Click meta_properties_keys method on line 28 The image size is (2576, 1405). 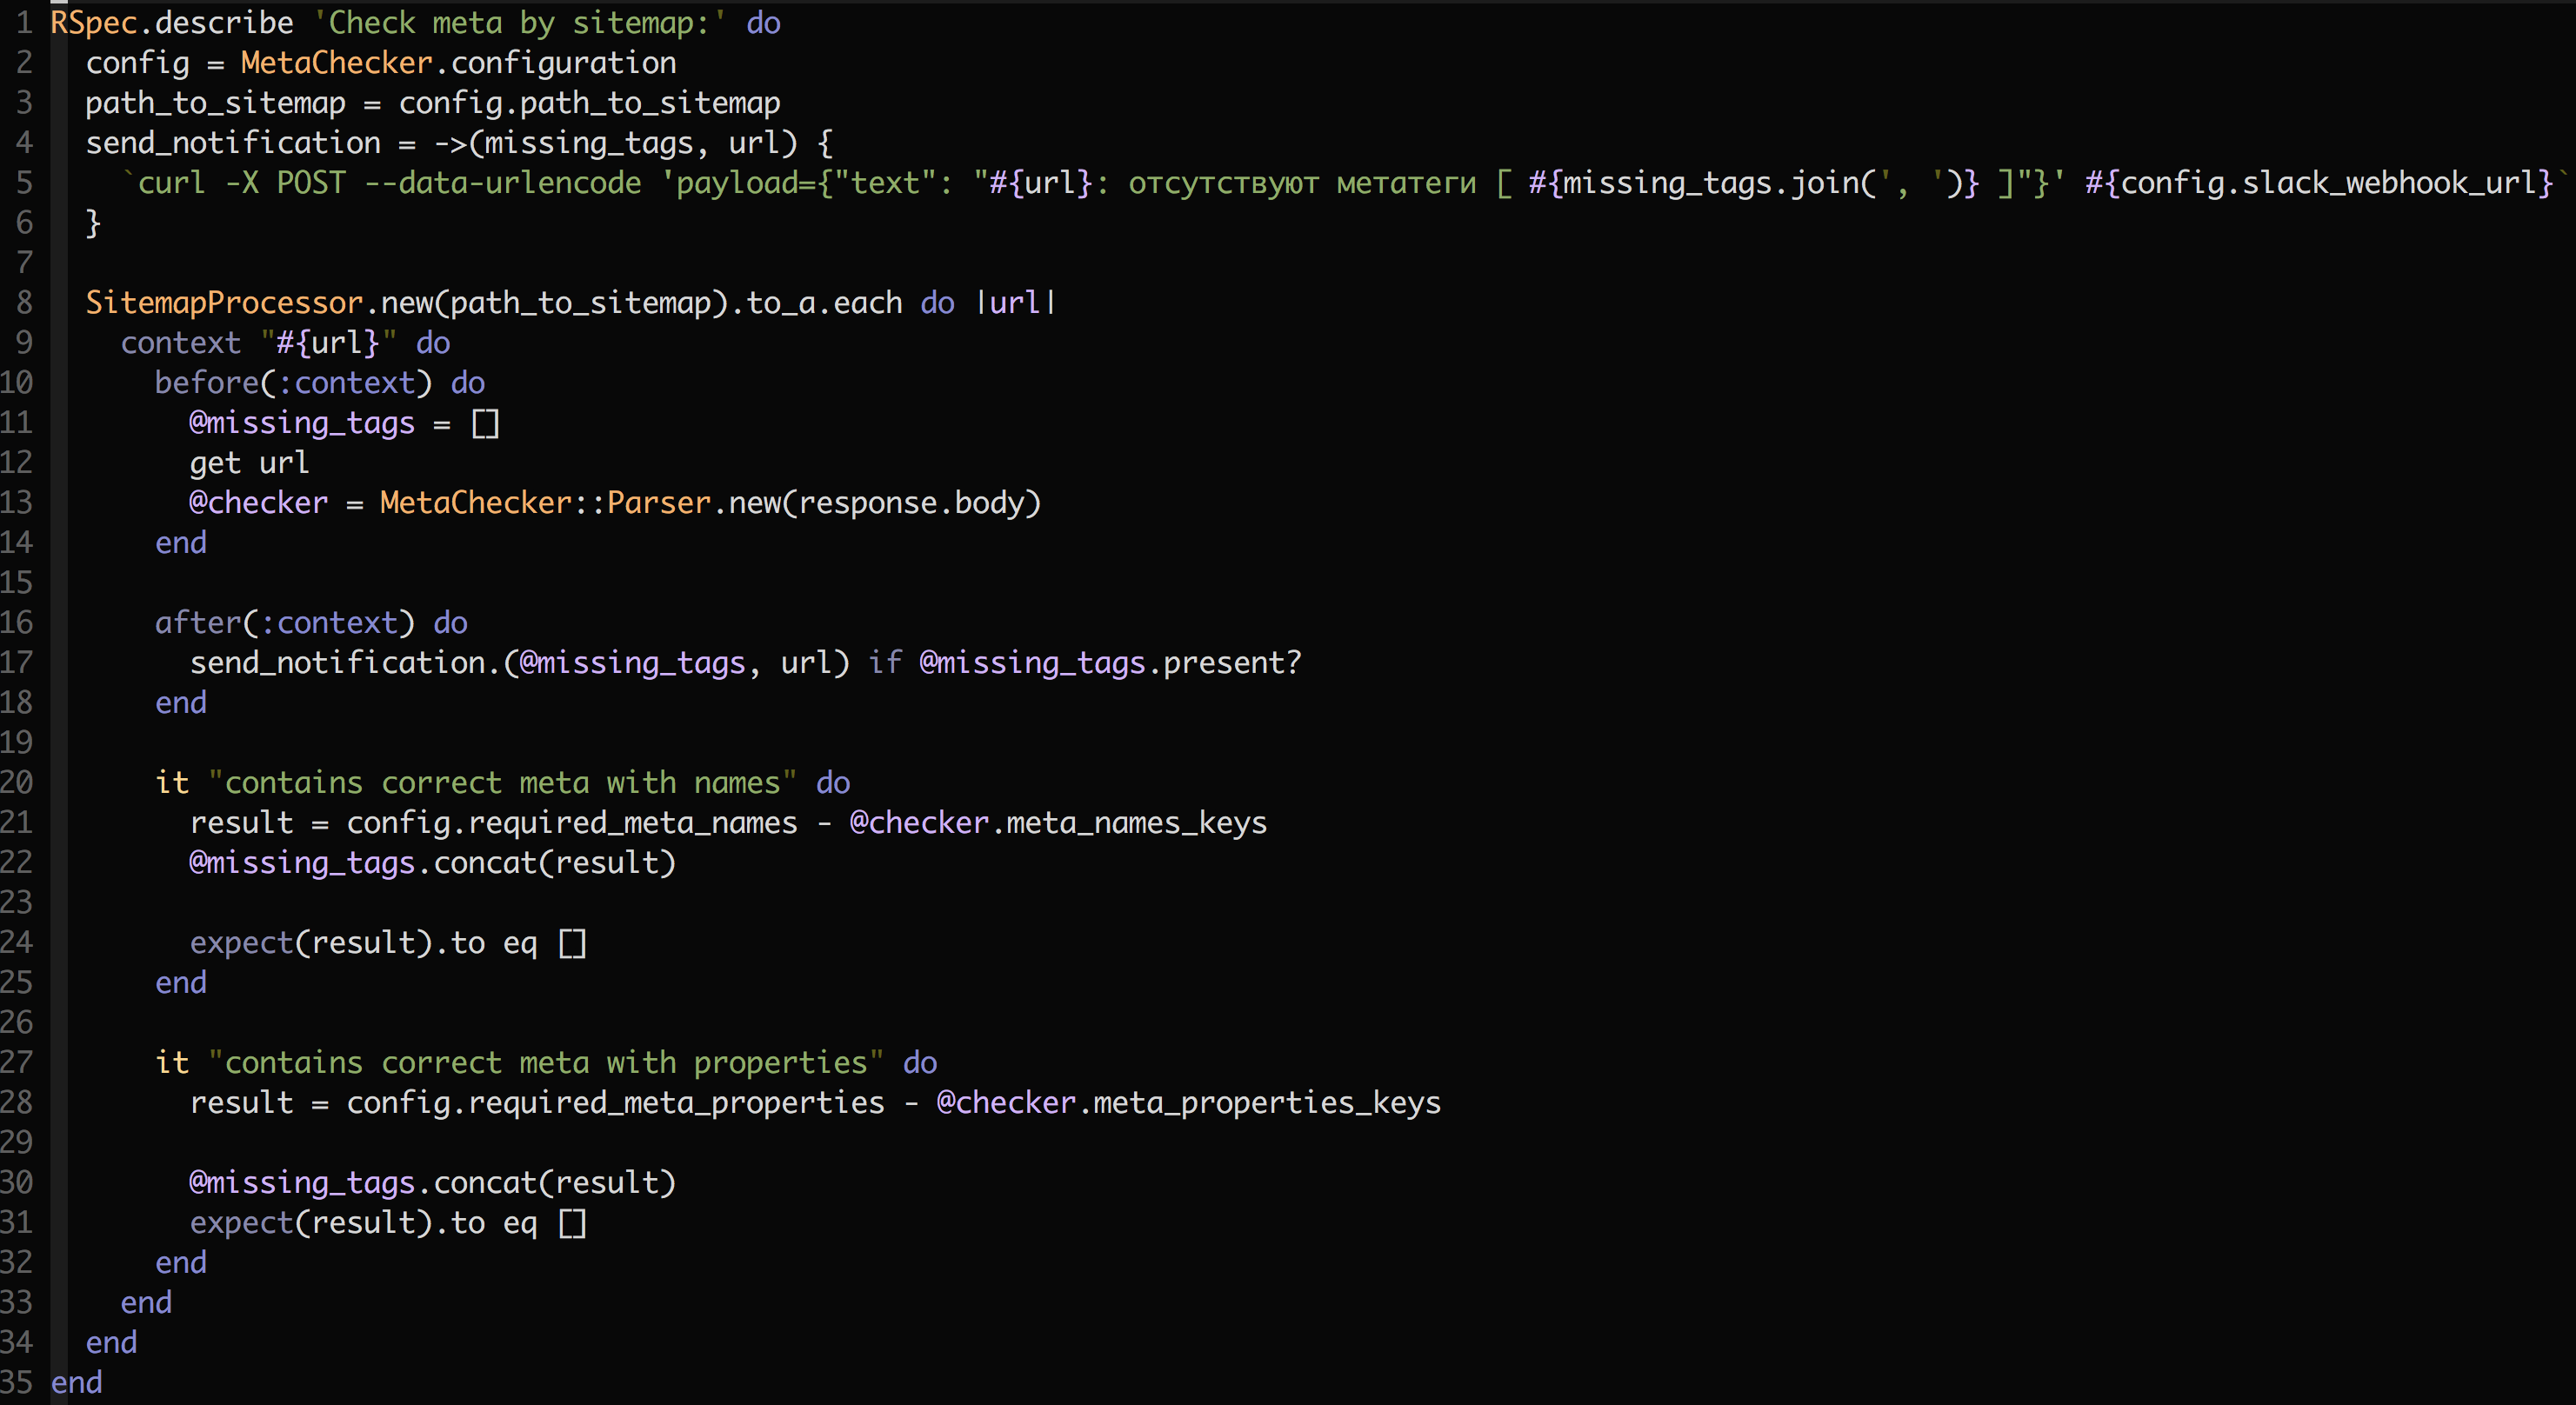coord(1266,1102)
